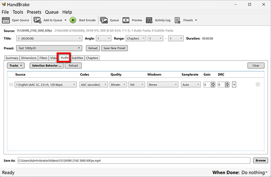The width and height of the screenshot is (271, 177).
Task: Decrease the Gain value
Action: tap(213, 86)
